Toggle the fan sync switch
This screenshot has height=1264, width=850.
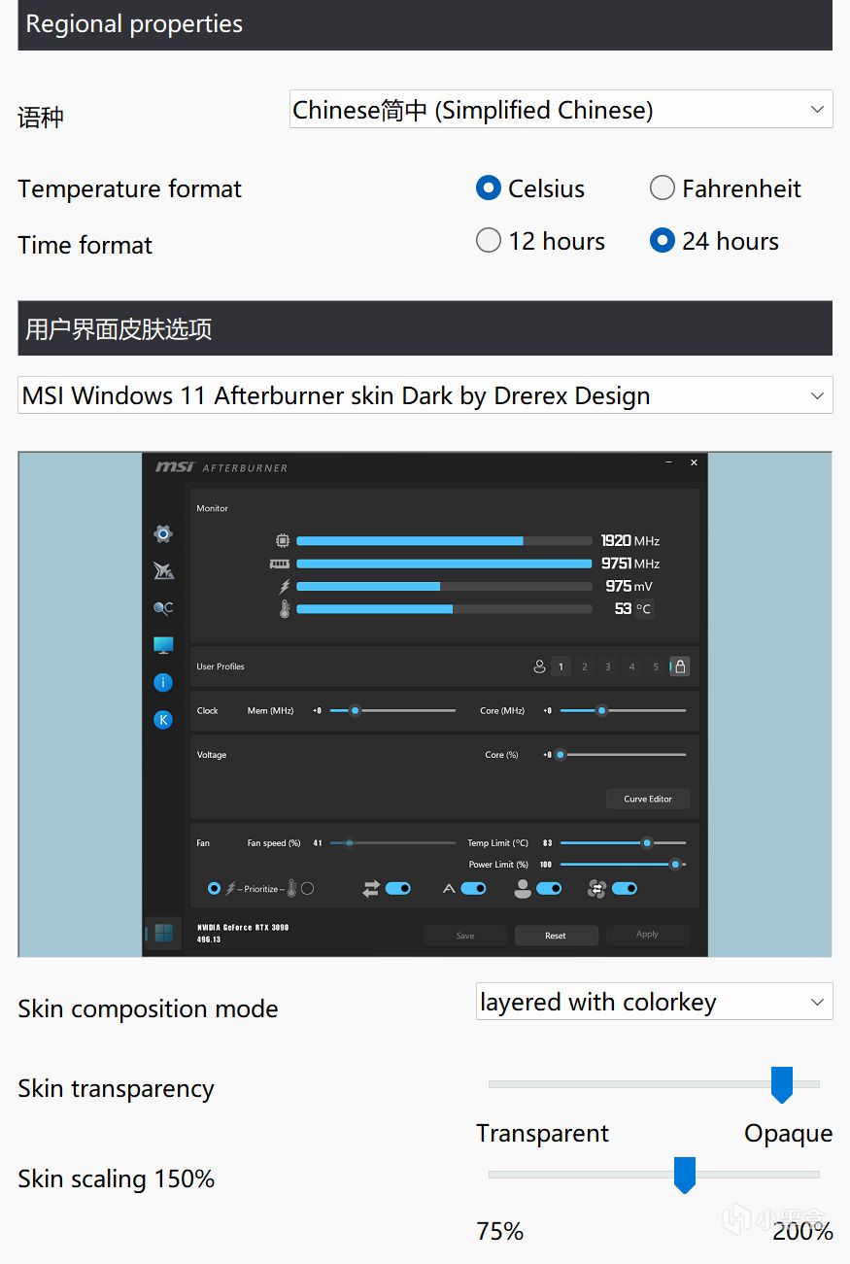coord(625,888)
